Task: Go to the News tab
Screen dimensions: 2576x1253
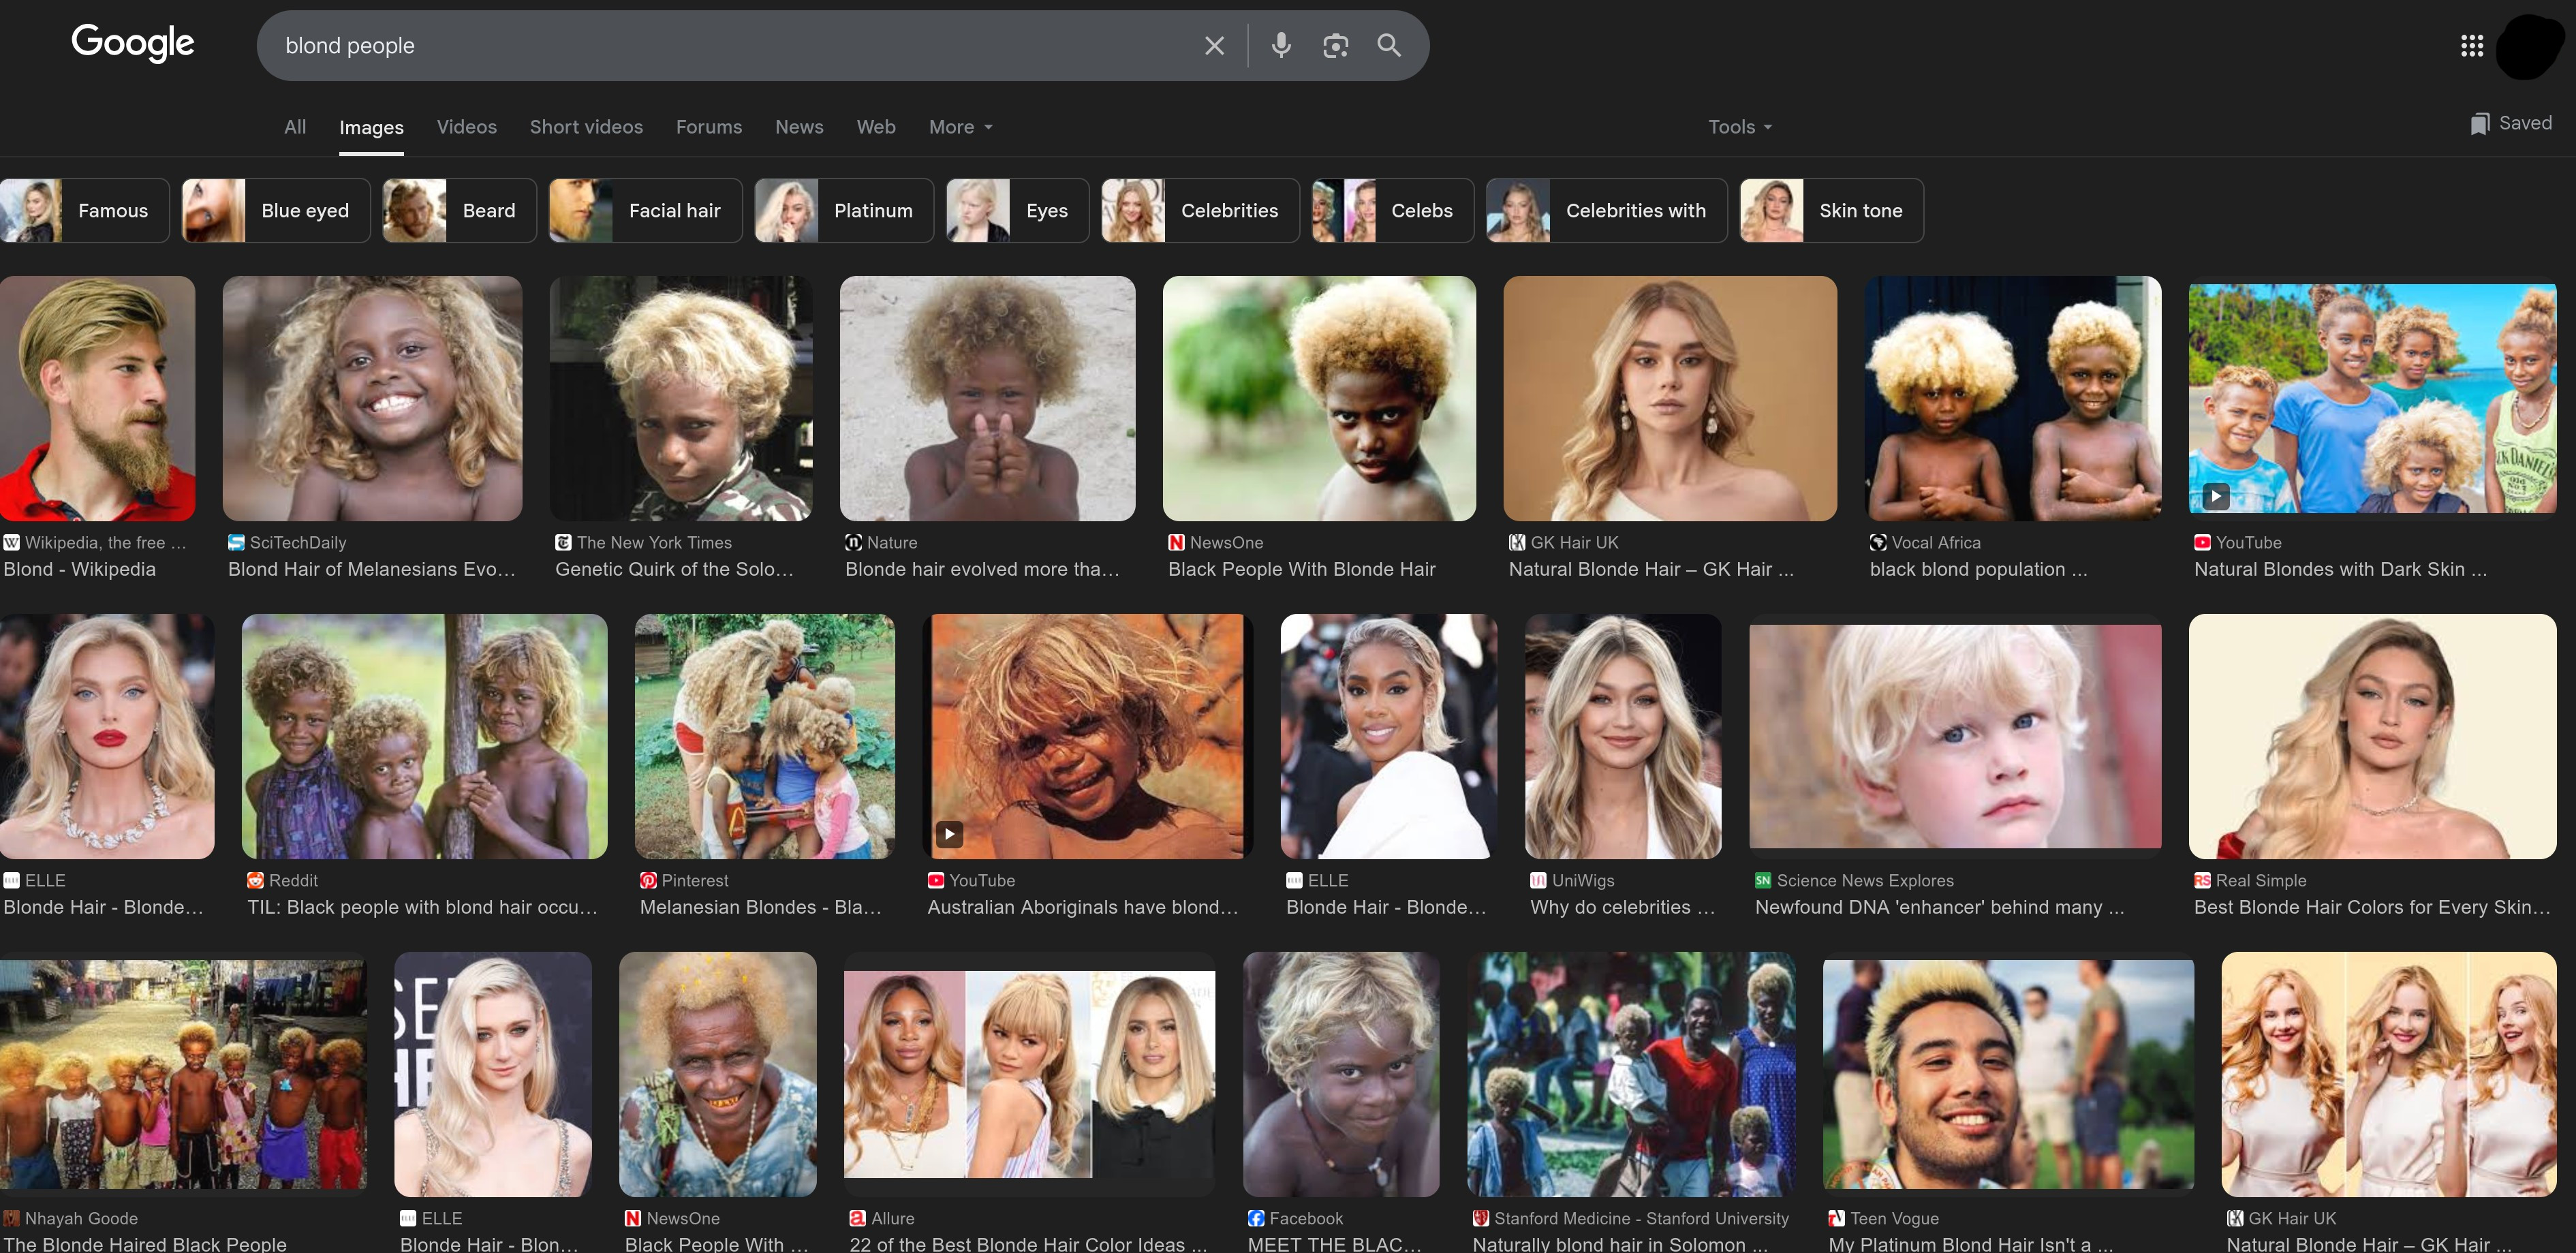Action: [x=799, y=127]
